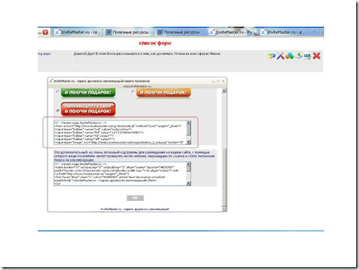This screenshot has height=270, width=359.
Task: Click the red И ПОЛУЧИ ПОДАРОК button
Action: [88, 109]
